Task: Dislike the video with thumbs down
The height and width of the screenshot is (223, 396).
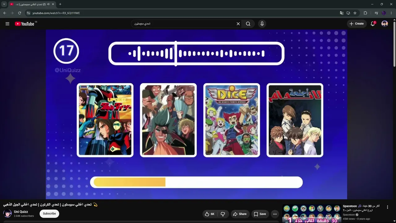Action: pyautogui.click(x=223, y=214)
